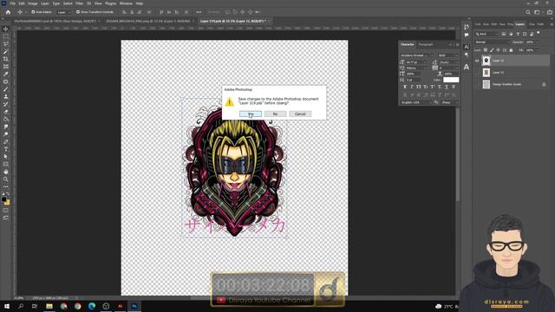Click the Character text color swatch
555x312 pixels.
[x=451, y=80]
